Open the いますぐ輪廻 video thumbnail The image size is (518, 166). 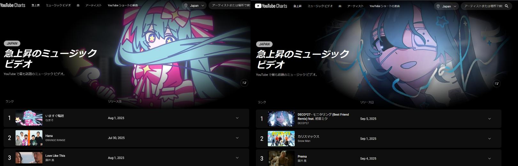pyautogui.click(x=29, y=118)
